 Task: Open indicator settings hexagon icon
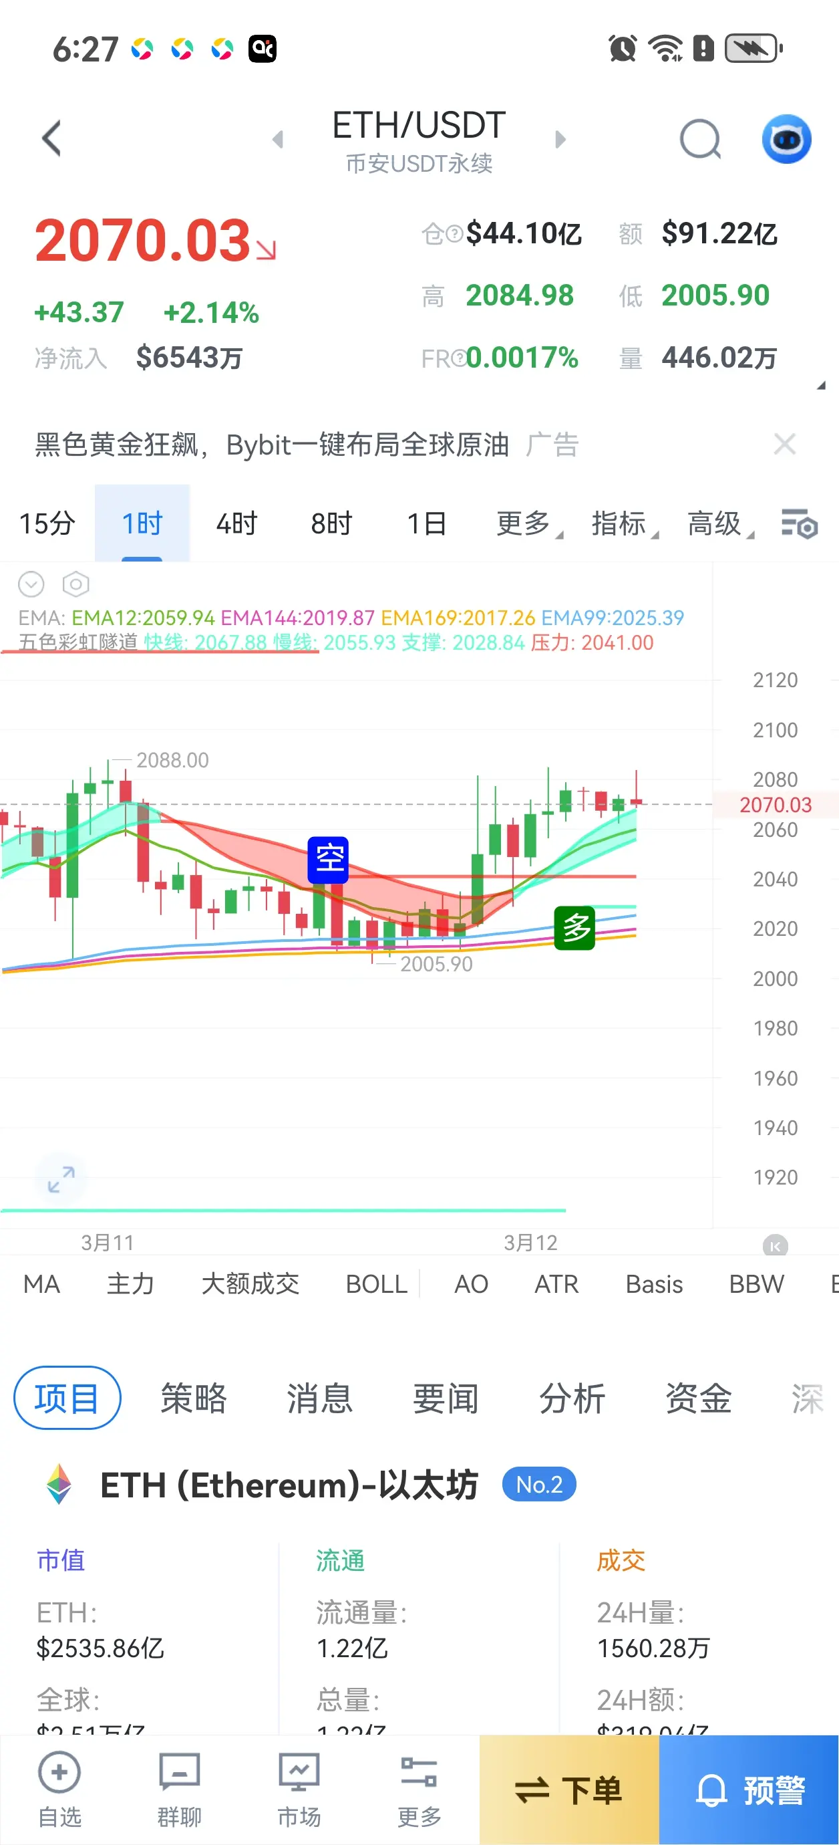(76, 584)
